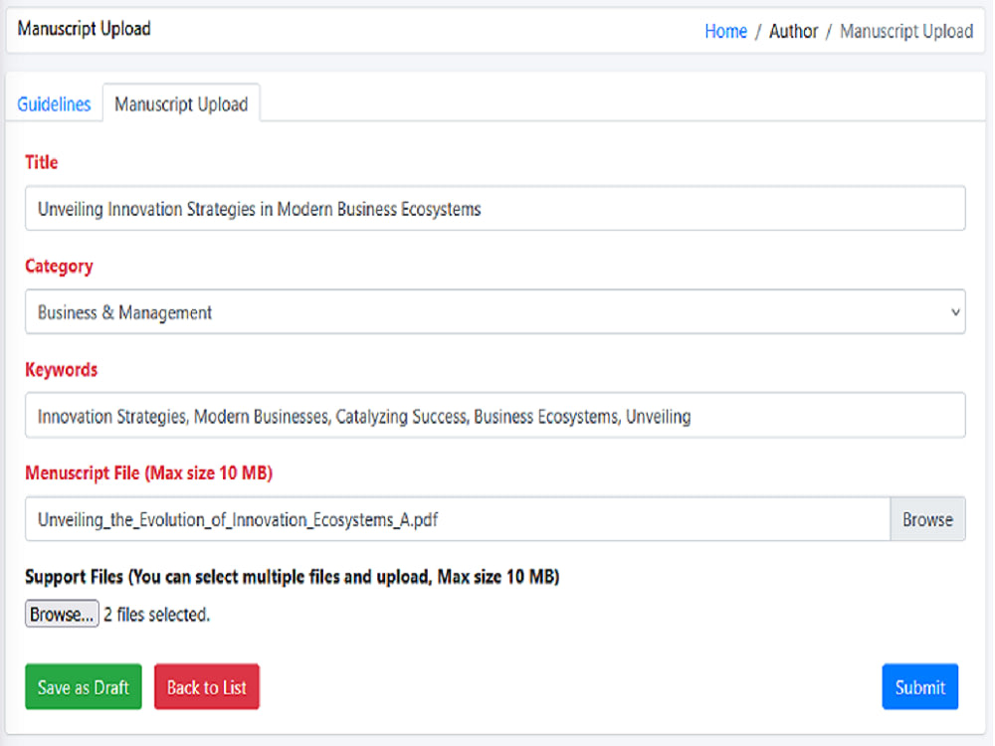This screenshot has height=746, width=995.
Task: Click the Author breadcrumb item
Action: click(x=793, y=31)
